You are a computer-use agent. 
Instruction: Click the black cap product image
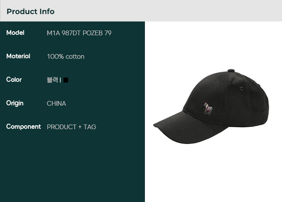[x=211, y=106]
